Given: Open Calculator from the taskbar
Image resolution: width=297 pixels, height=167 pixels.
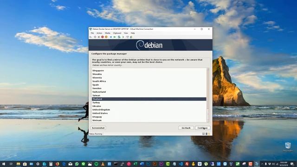Looking at the screenshot, I should 51,164.
